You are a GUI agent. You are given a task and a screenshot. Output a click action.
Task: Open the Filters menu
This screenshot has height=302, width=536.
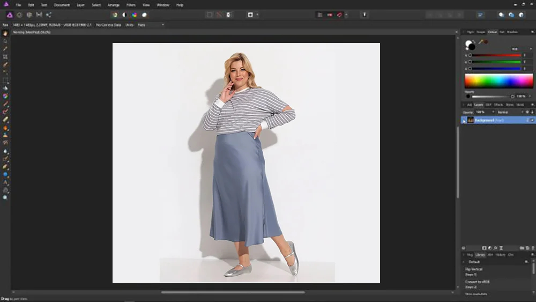(131, 5)
